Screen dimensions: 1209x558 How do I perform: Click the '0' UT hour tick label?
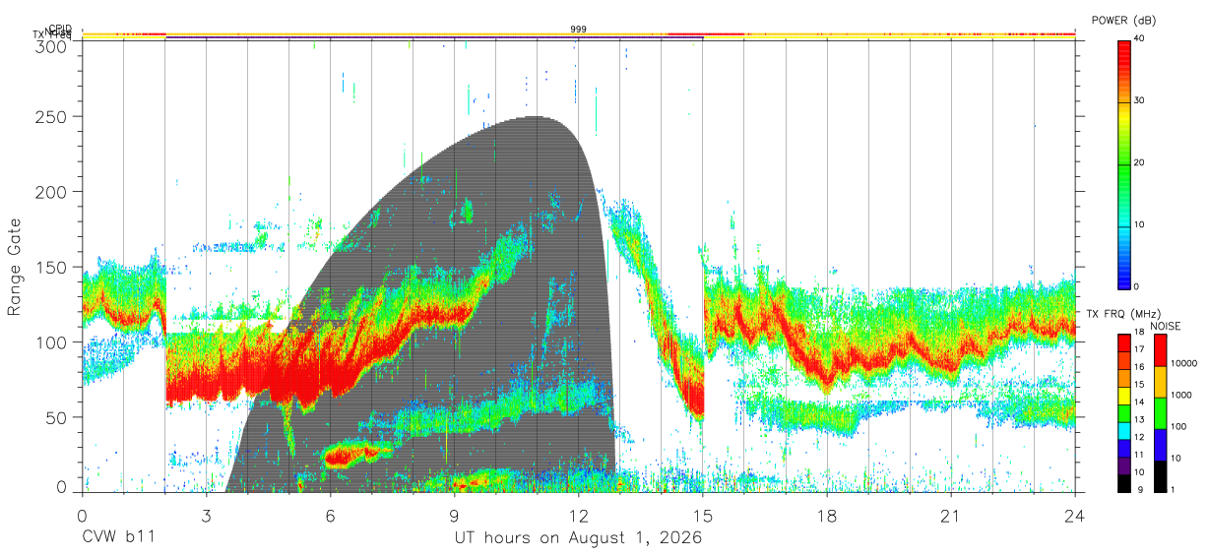[x=82, y=515]
